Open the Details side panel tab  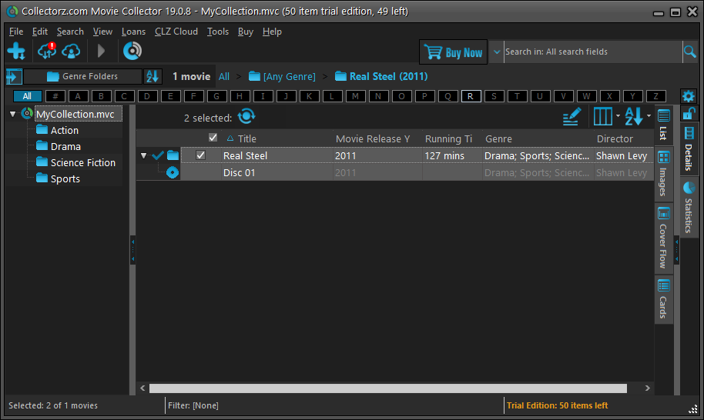pyautogui.click(x=689, y=148)
